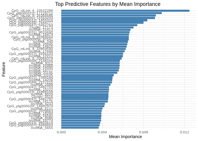Click the 0.004 x-axis tick label
Image resolution: width=198 pixels, height=141 pixels.
click(x=102, y=132)
